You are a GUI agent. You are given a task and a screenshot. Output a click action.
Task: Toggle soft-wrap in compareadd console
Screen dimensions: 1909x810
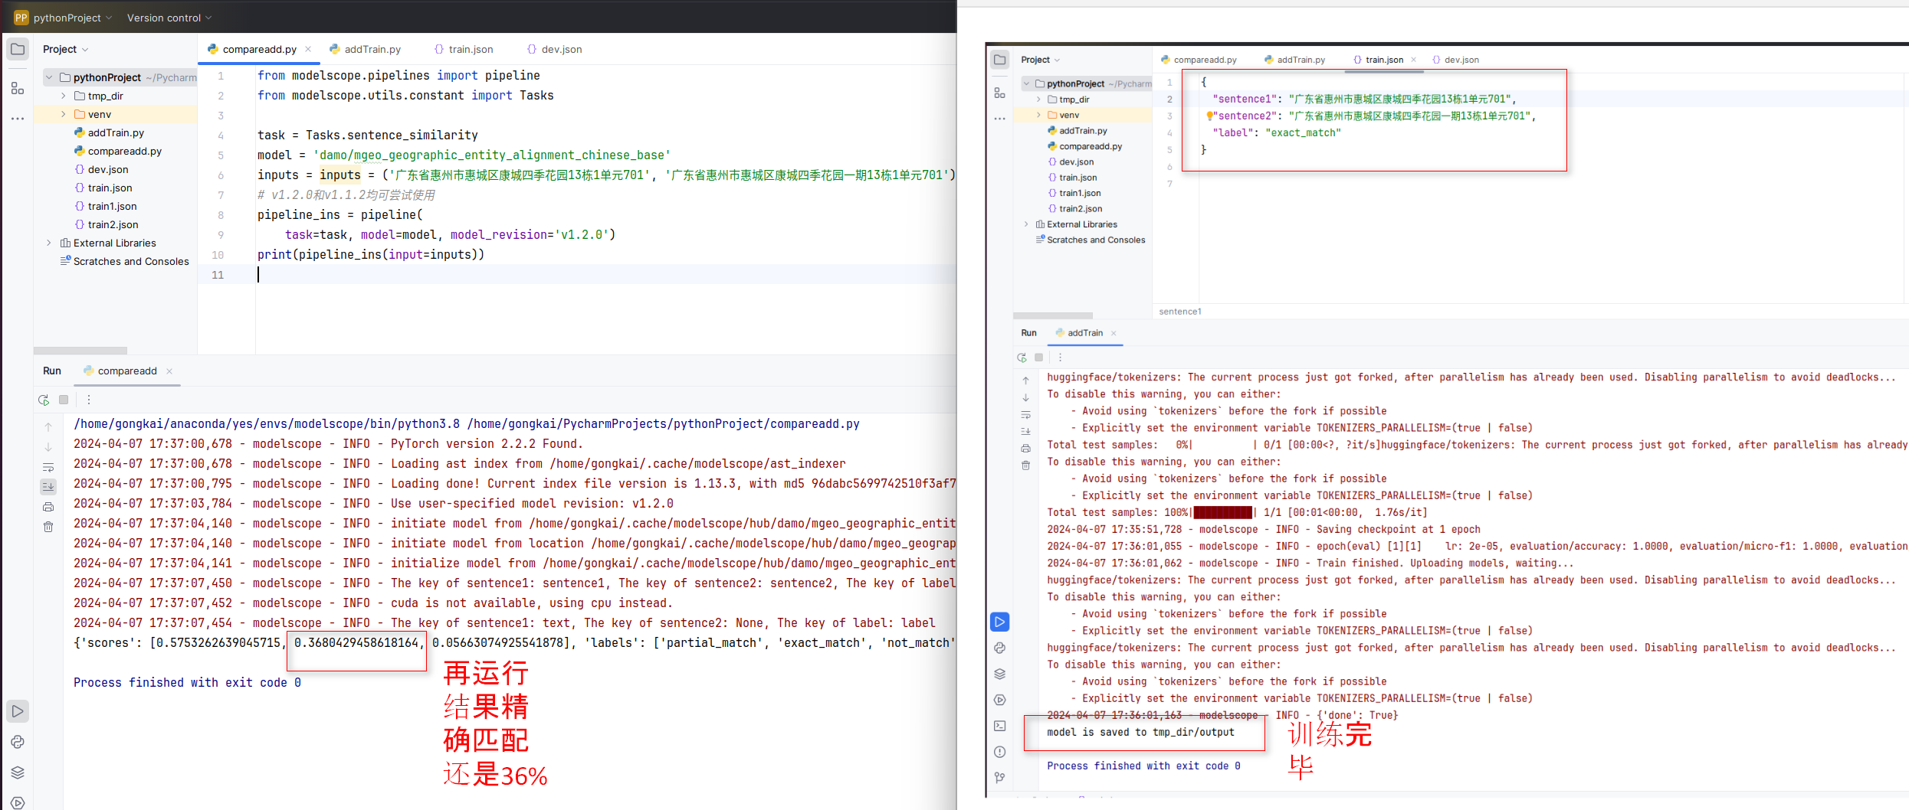[48, 467]
